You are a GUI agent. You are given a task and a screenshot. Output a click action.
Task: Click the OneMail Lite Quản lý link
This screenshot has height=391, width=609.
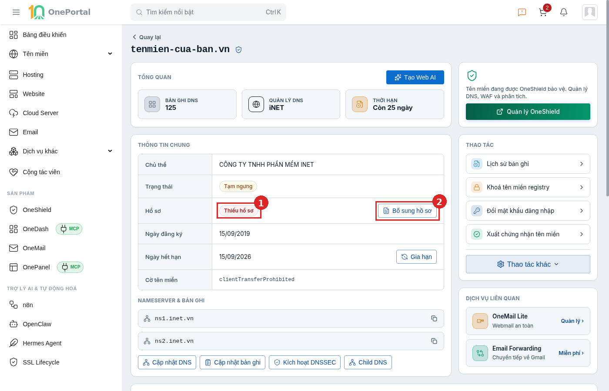point(572,321)
